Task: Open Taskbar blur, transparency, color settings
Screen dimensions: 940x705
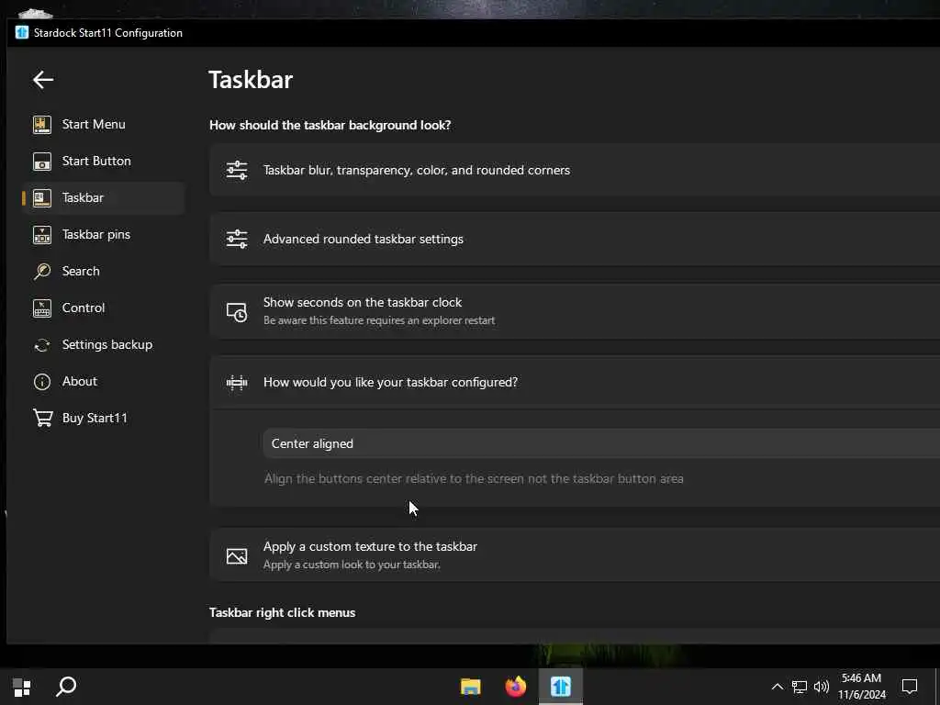Action: (x=575, y=170)
